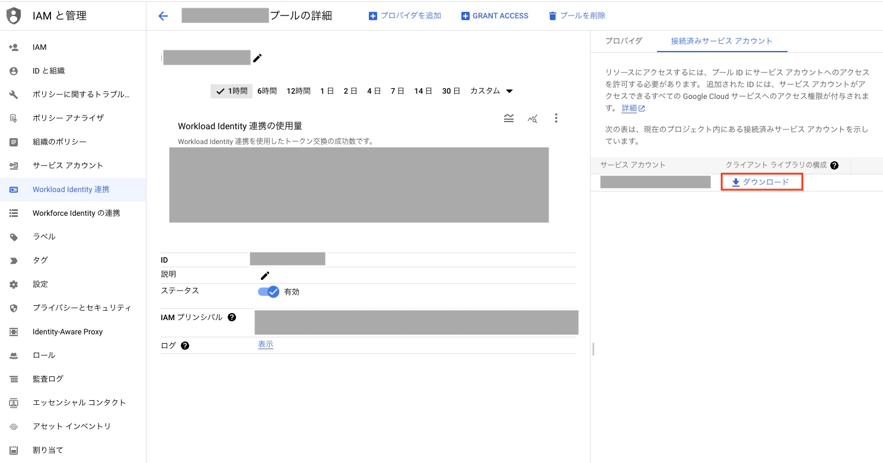This screenshot has height=463, width=883.
Task: Click the wrench icon for policy troubleshooting
Action: [x=14, y=94]
